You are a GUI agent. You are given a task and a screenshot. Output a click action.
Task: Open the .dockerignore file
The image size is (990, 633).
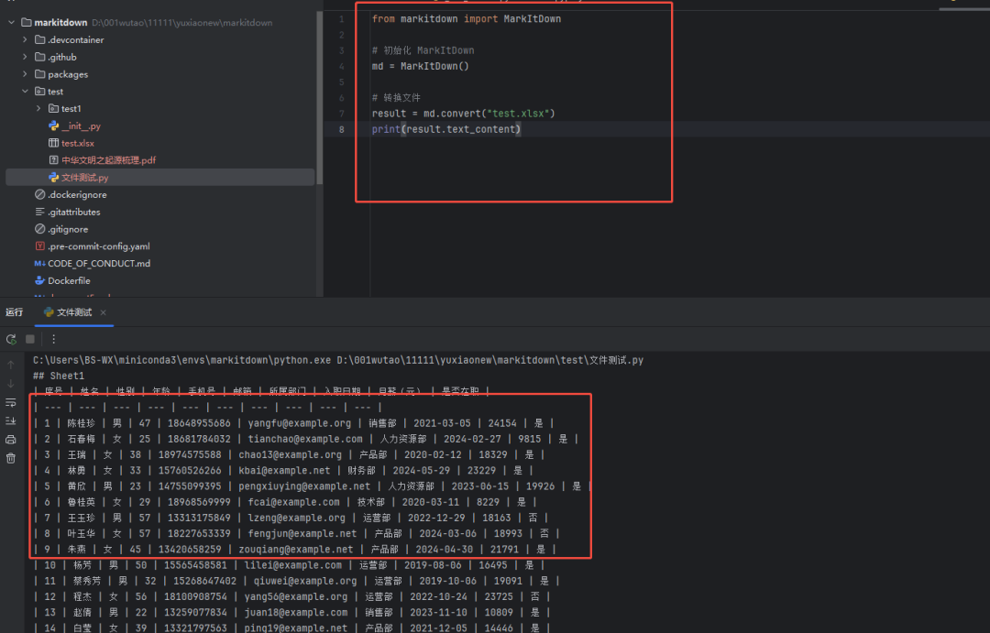(77, 194)
